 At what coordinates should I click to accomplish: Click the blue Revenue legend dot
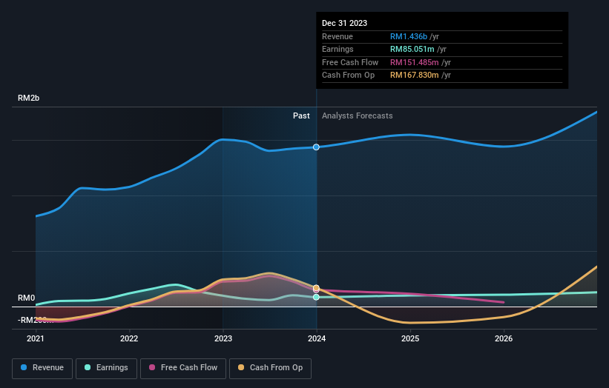click(24, 367)
